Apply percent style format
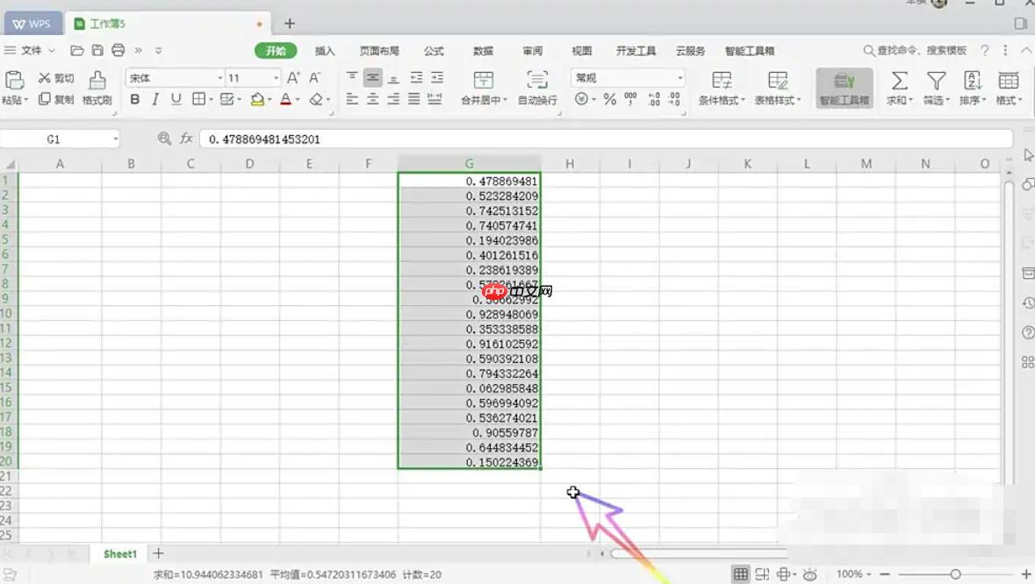This screenshot has height=584, width=1035. pos(609,100)
